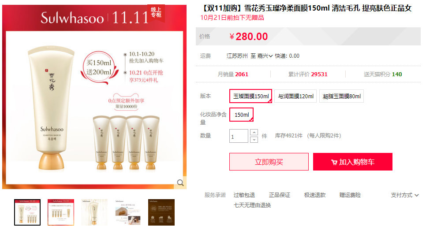Viewport: 426px width, 230px height.
Task: Click the magnifier zoom icon on product image
Action: tap(180, 183)
